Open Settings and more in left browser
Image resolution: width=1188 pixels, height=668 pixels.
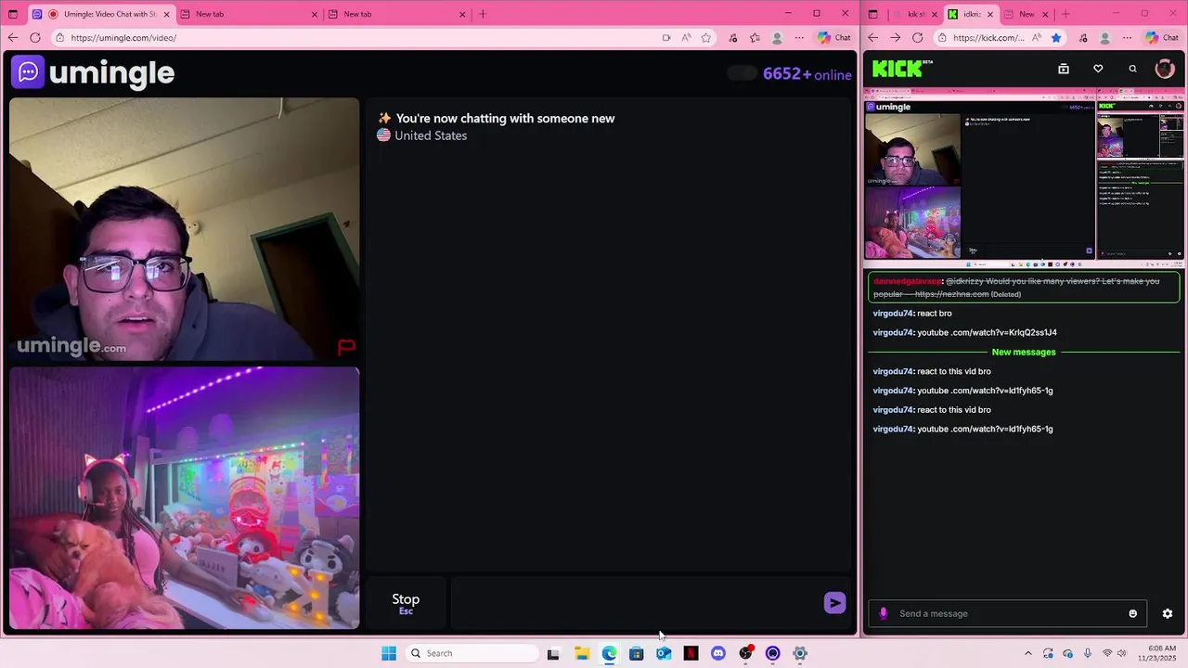pyautogui.click(x=799, y=37)
